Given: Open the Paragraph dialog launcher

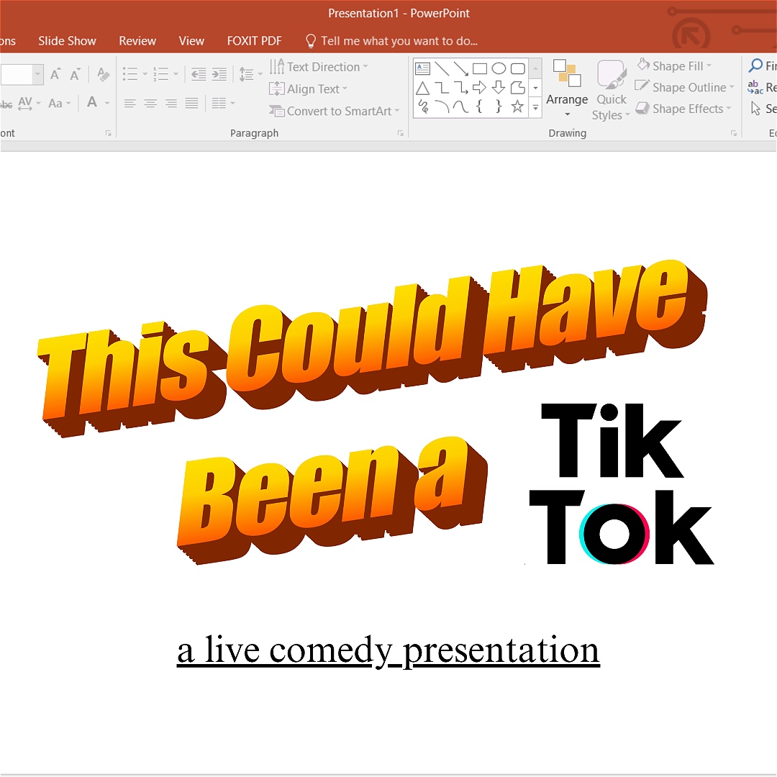Looking at the screenshot, I should coord(401,133).
